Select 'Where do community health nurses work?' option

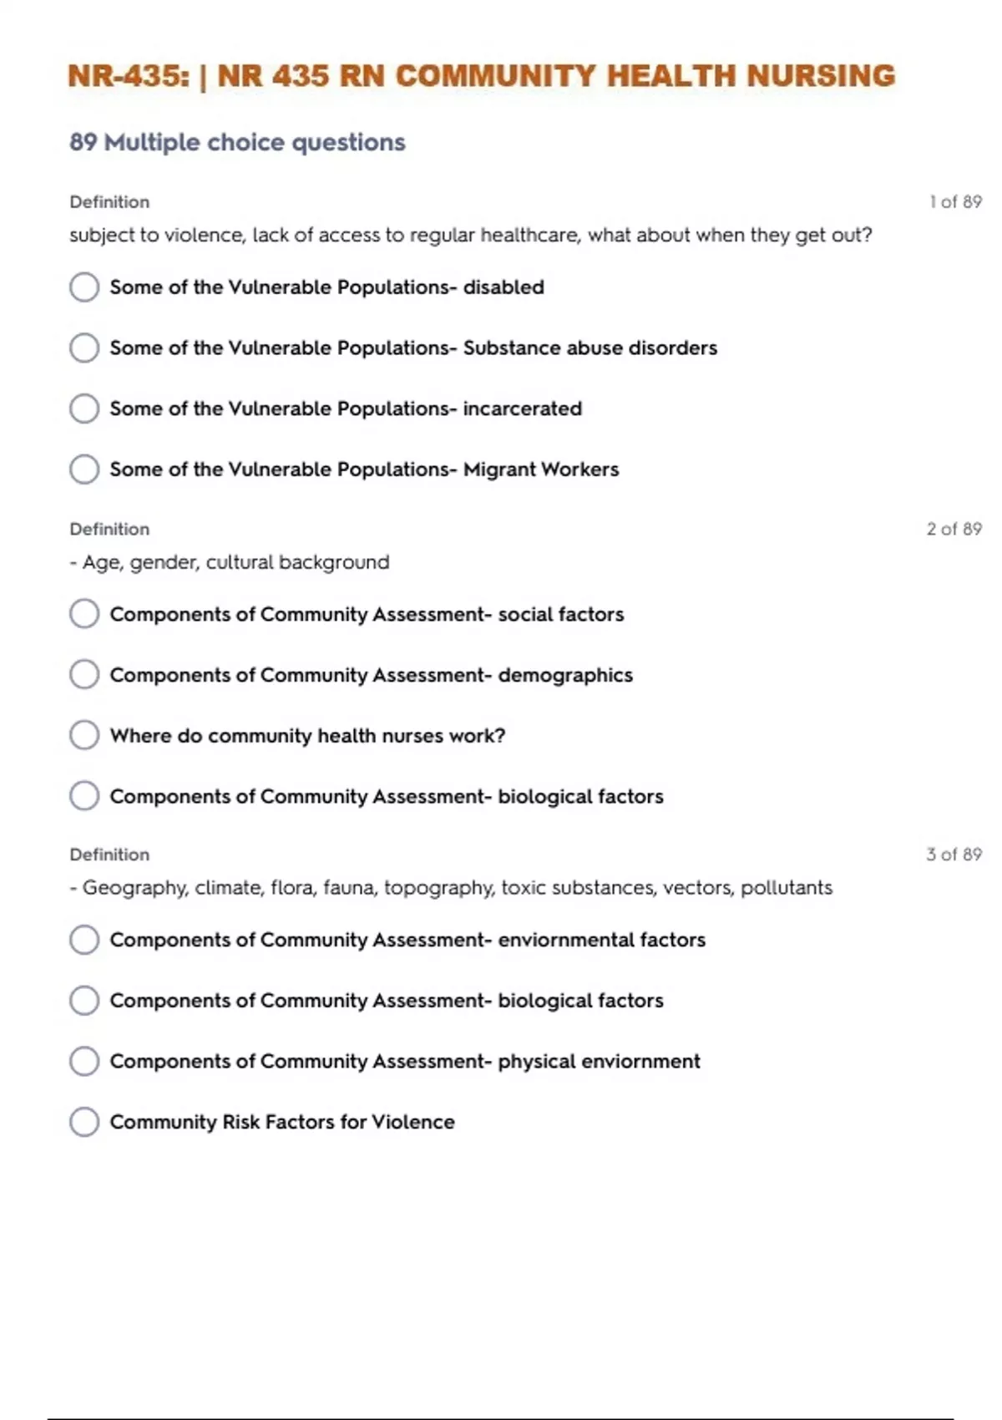[x=84, y=736]
